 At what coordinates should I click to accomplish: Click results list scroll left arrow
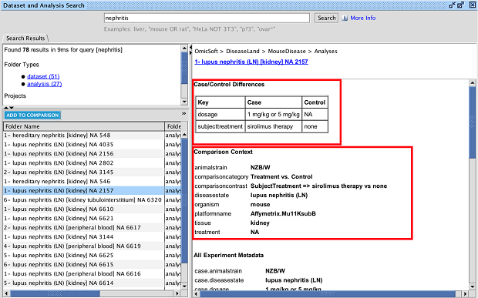point(6,293)
